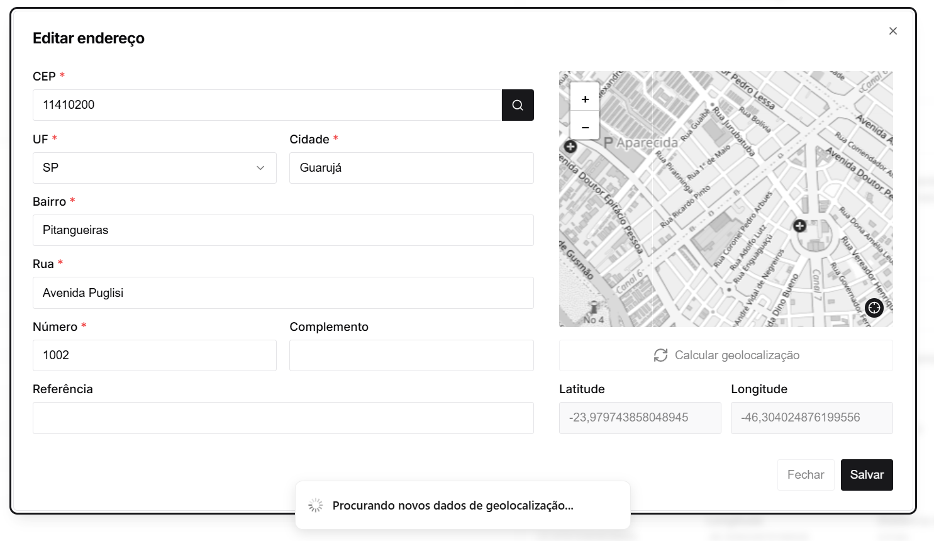Click the empty Referência field

coord(283,418)
